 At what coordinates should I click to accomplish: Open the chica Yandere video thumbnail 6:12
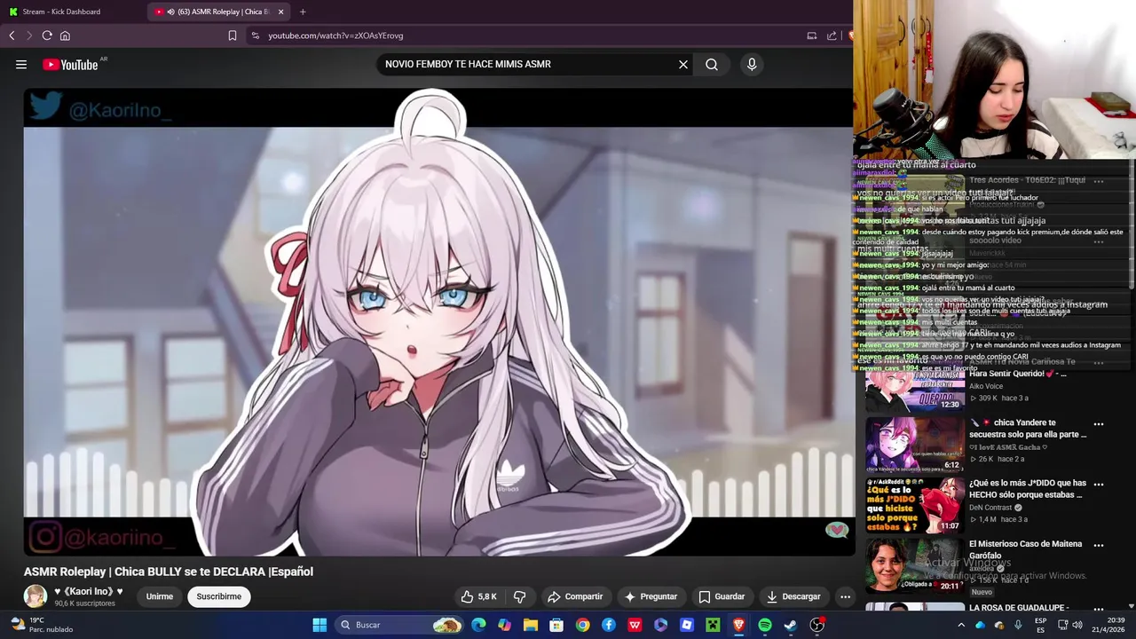tap(914, 444)
